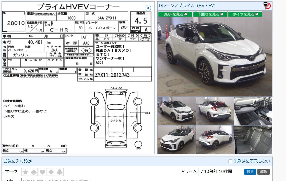Select the rear-right angle car thumbnail
286x181 pixels.
[215, 140]
